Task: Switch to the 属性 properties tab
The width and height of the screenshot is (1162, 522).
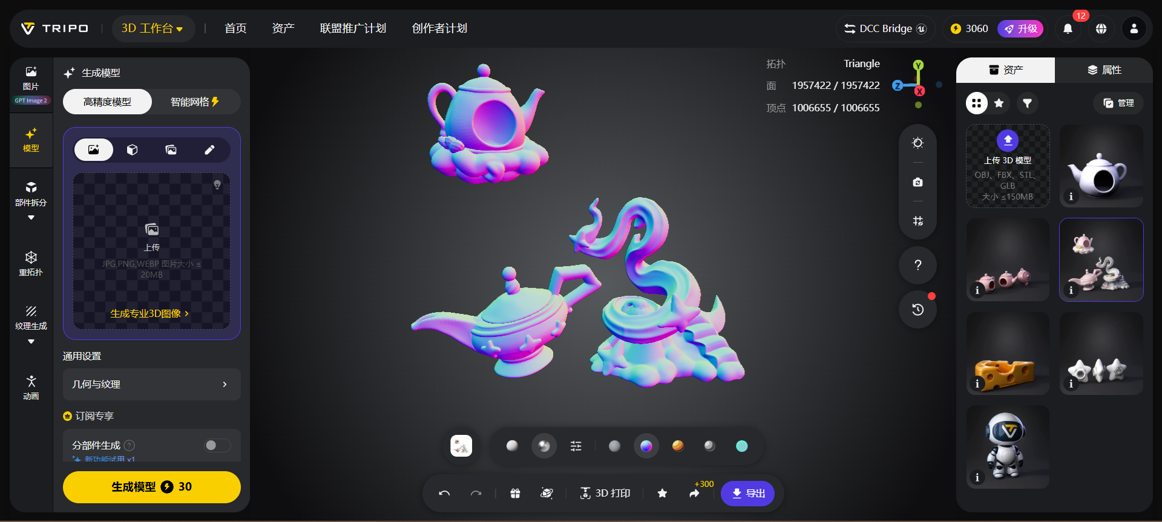Action: (1104, 70)
